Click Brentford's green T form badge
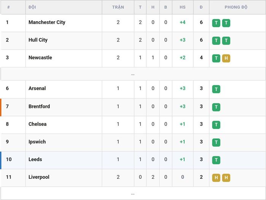This screenshot has width=266, height=200. pyautogui.click(x=216, y=107)
